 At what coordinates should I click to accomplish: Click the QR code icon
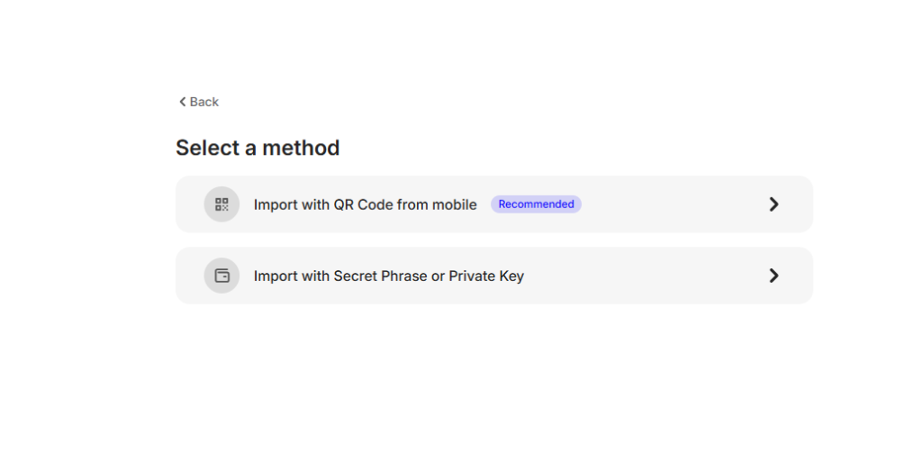(x=221, y=204)
